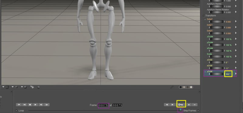Image resolution: width=243 pixels, height=113 pixels.
Task: Click the Edit Keyframes key icon
Action: click(181, 105)
